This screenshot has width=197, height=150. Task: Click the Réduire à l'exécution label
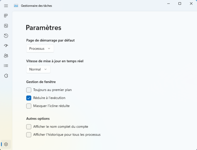(x=49, y=98)
